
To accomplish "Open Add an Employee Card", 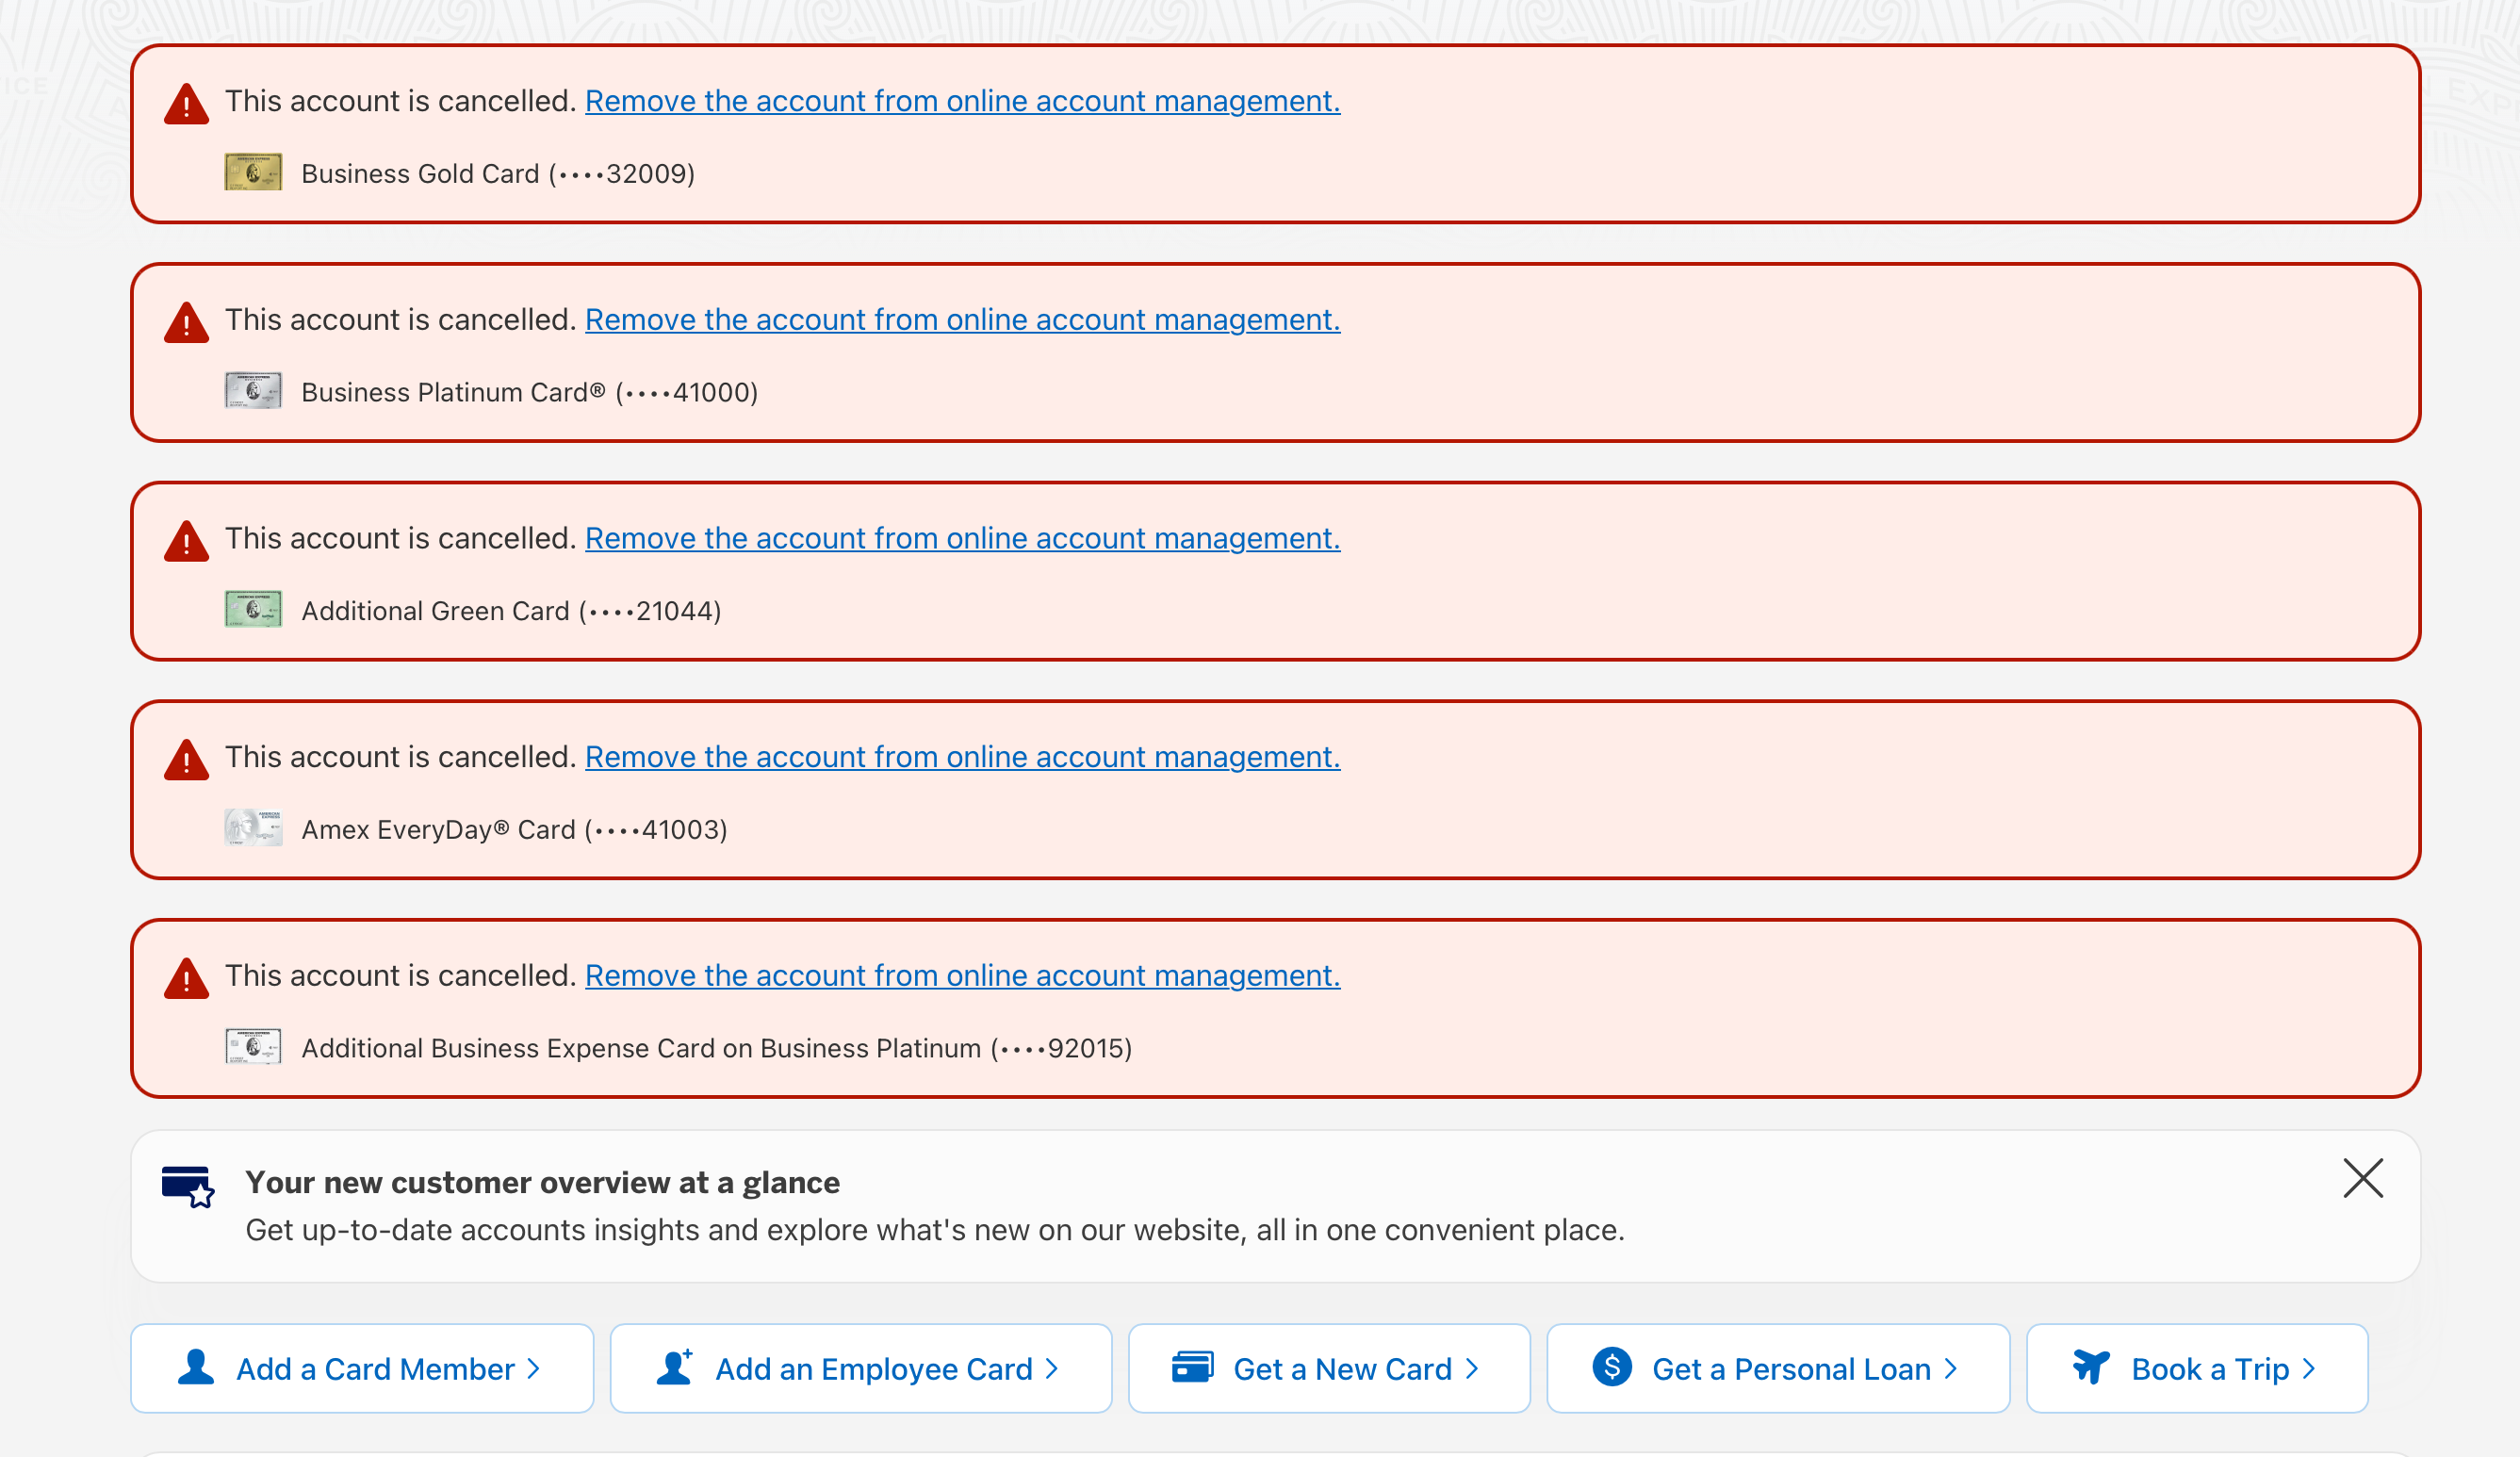I will pyautogui.click(x=860, y=1369).
